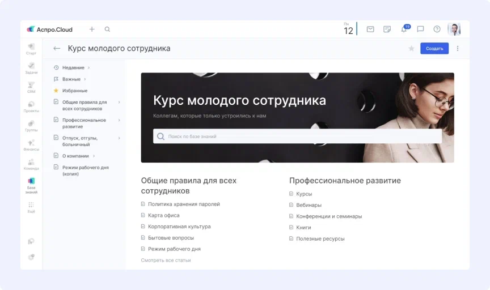Open the Книги article
Viewport: 490px width, 290px height.
point(303,228)
